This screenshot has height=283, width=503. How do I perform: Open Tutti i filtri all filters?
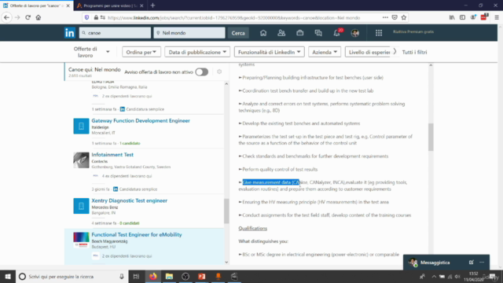point(414,52)
